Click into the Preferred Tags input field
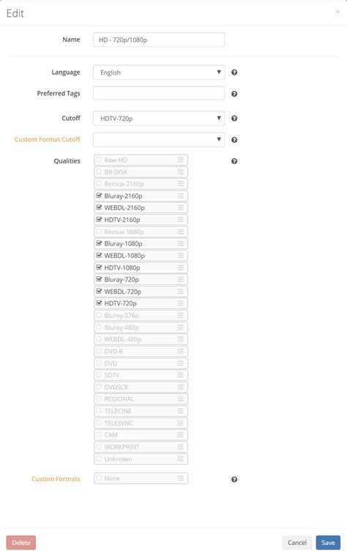Screen dimensions: 347x556 coord(159,93)
